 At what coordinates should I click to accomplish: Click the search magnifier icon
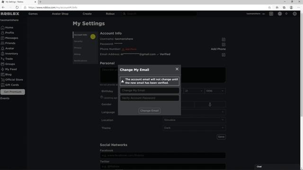[124, 14]
